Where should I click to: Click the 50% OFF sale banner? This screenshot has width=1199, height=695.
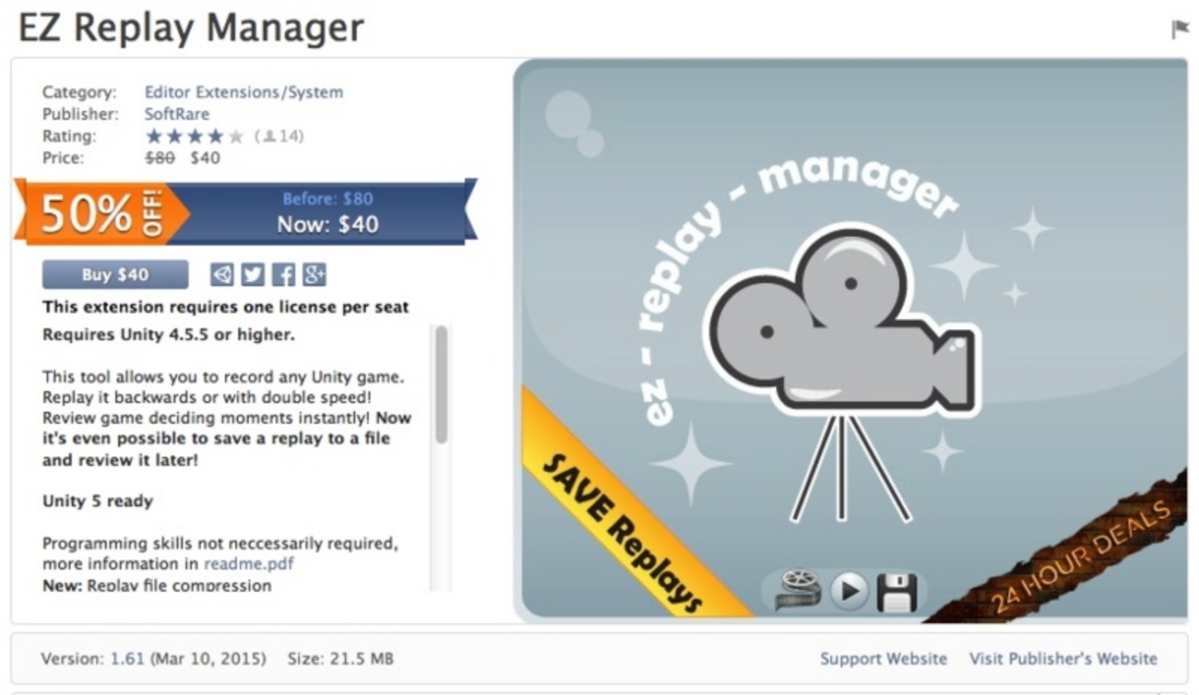click(245, 212)
